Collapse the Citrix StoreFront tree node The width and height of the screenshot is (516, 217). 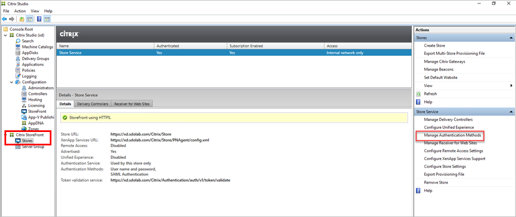5,135
